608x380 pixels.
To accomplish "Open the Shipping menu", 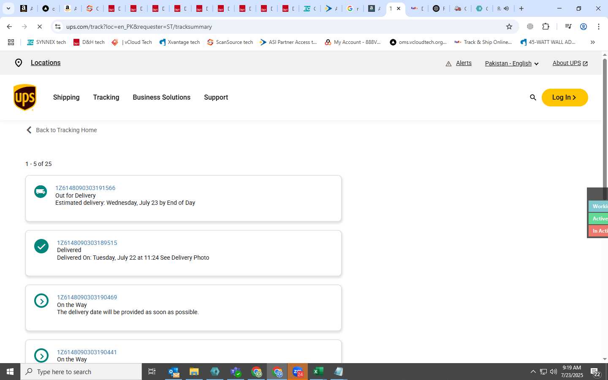I will [x=66, y=98].
